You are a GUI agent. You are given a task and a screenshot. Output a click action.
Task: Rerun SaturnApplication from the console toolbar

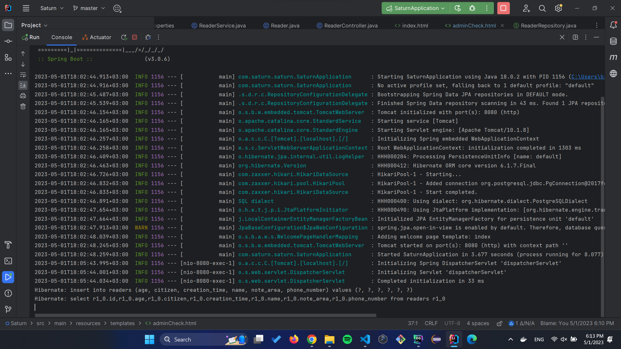[124, 37]
